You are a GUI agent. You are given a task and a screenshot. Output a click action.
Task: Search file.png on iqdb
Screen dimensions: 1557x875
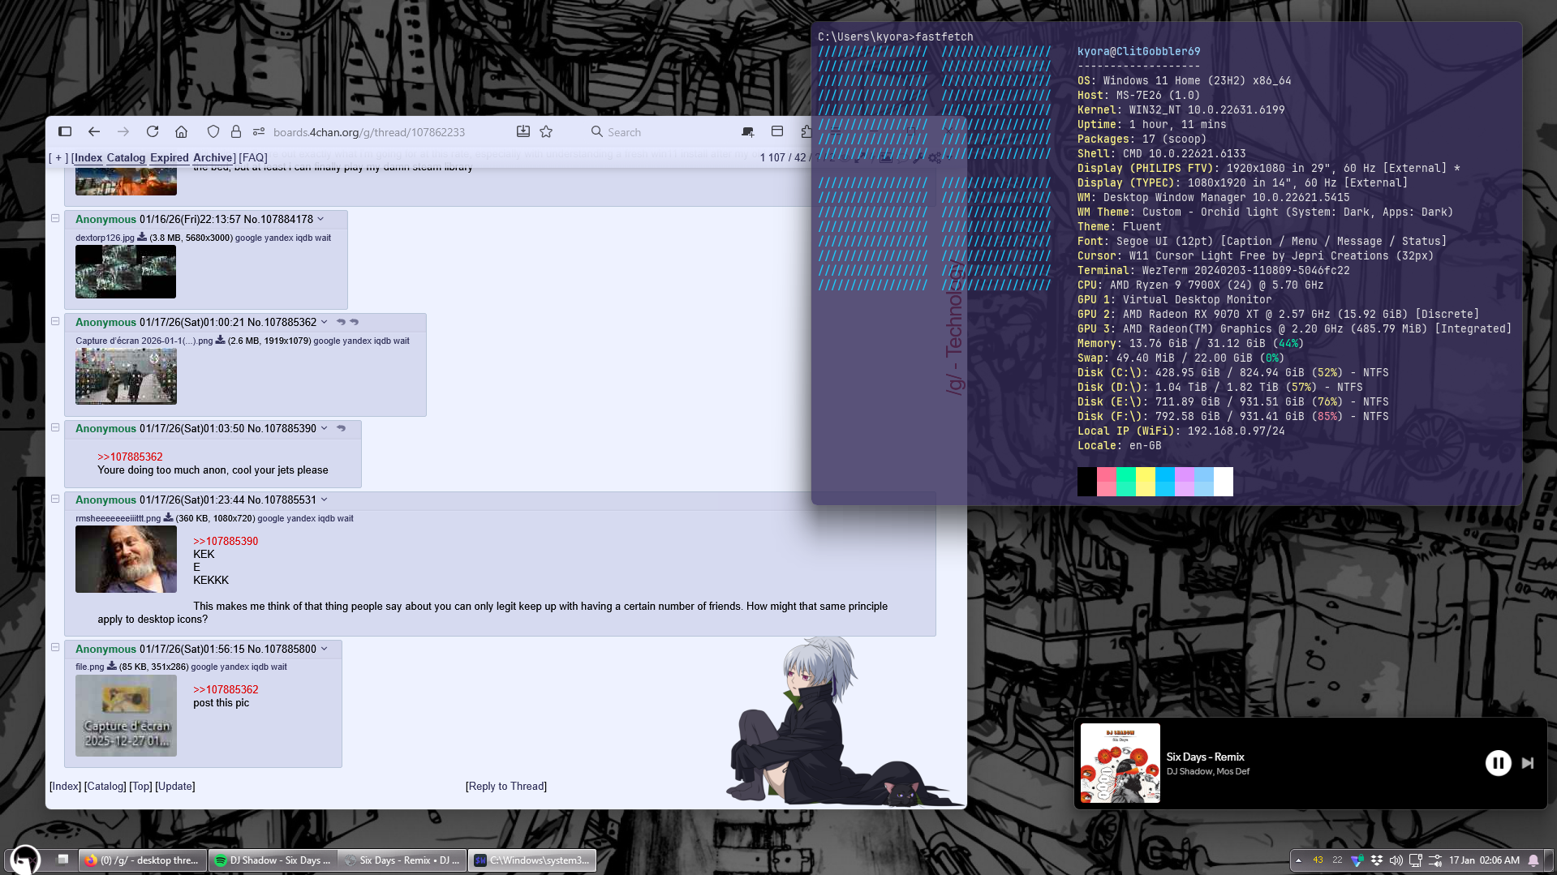click(x=260, y=667)
